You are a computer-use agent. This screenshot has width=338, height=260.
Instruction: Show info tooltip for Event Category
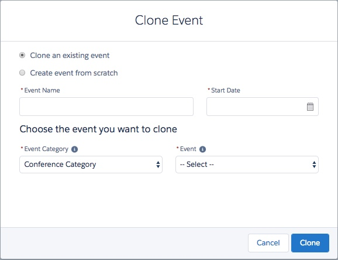(x=75, y=149)
